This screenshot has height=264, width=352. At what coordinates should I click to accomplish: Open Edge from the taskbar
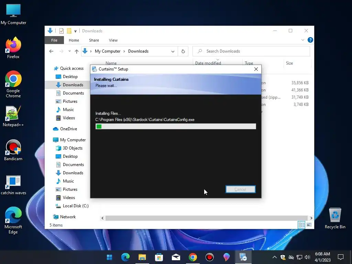click(125, 257)
